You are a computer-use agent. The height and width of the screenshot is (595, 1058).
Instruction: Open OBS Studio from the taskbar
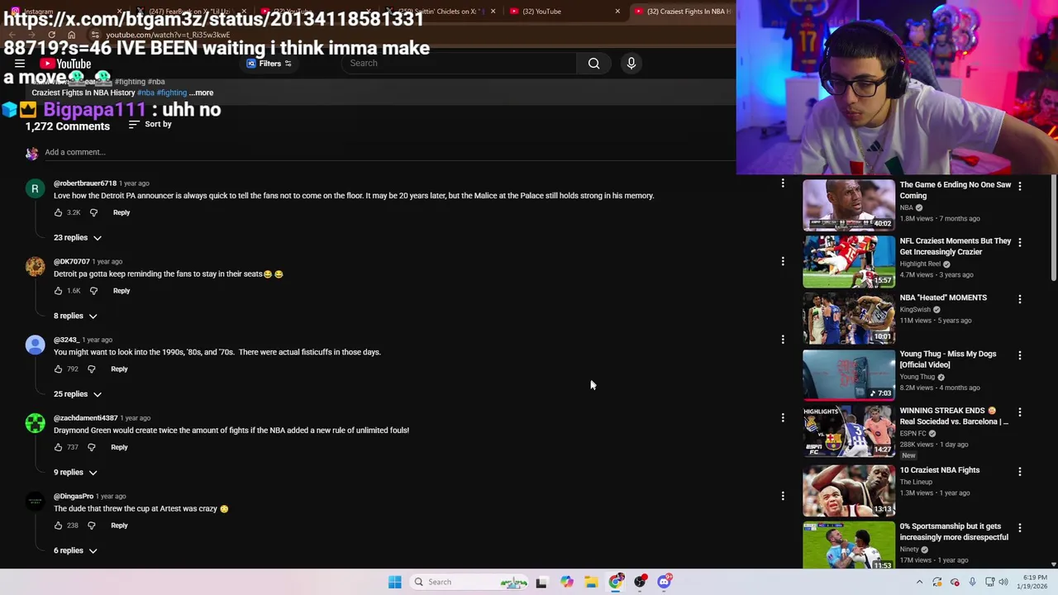pos(640,582)
